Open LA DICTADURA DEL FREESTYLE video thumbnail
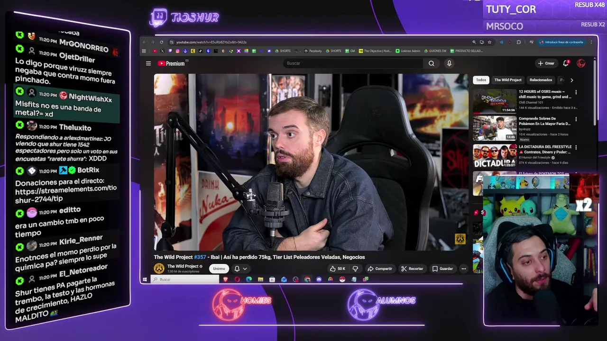607x341 pixels. [x=495, y=156]
